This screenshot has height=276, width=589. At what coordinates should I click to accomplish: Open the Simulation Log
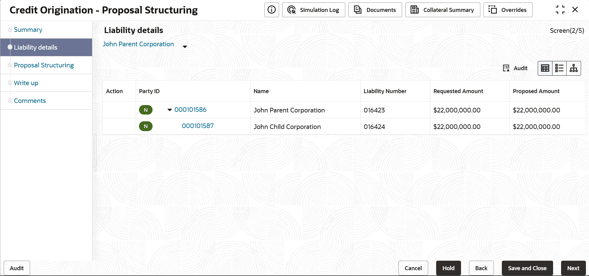(x=313, y=10)
